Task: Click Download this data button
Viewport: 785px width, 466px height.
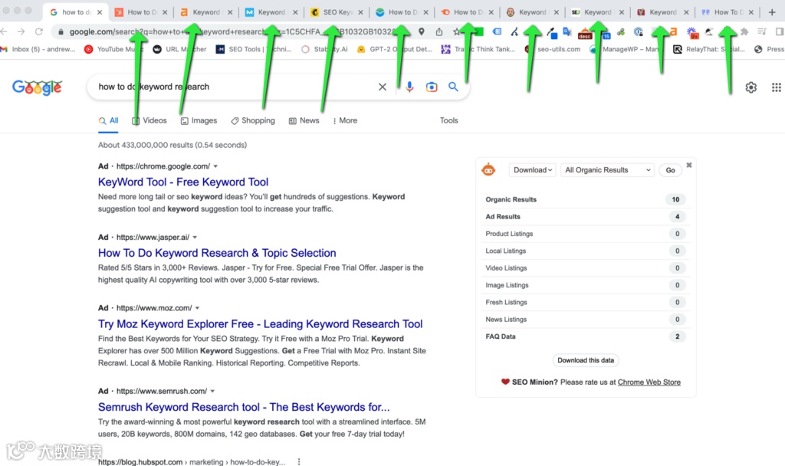Action: [586, 360]
